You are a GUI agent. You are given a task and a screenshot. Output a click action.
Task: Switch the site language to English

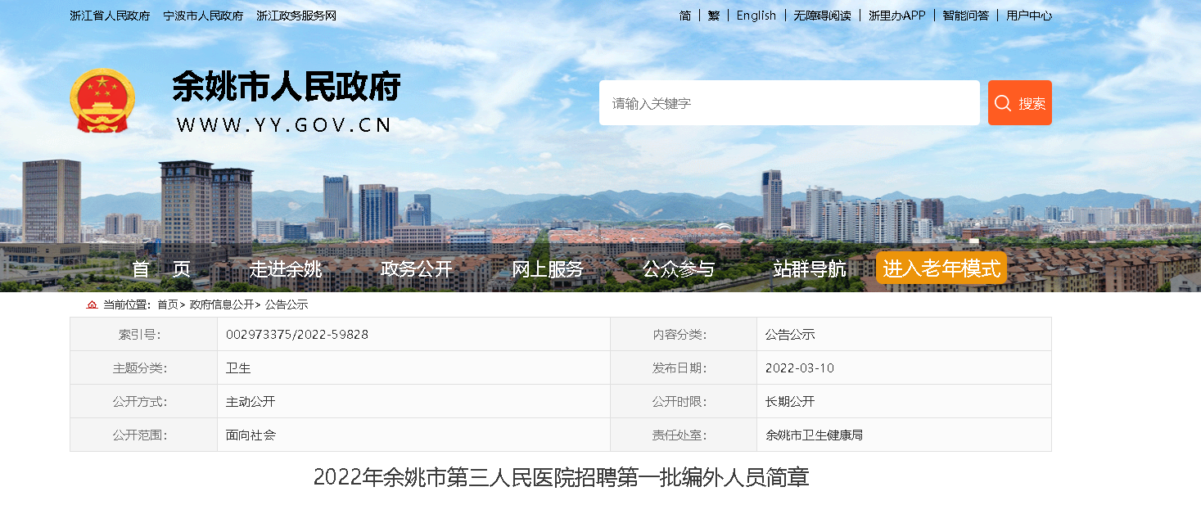point(756,16)
